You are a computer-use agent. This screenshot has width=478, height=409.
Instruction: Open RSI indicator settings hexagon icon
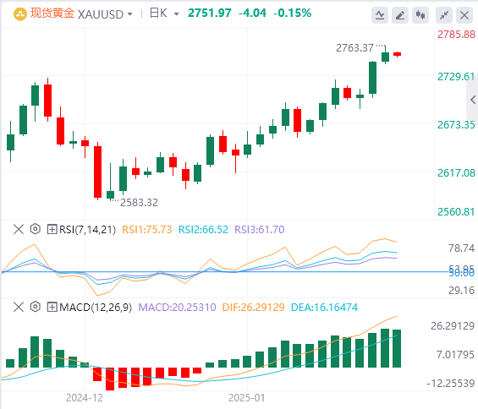click(x=36, y=229)
